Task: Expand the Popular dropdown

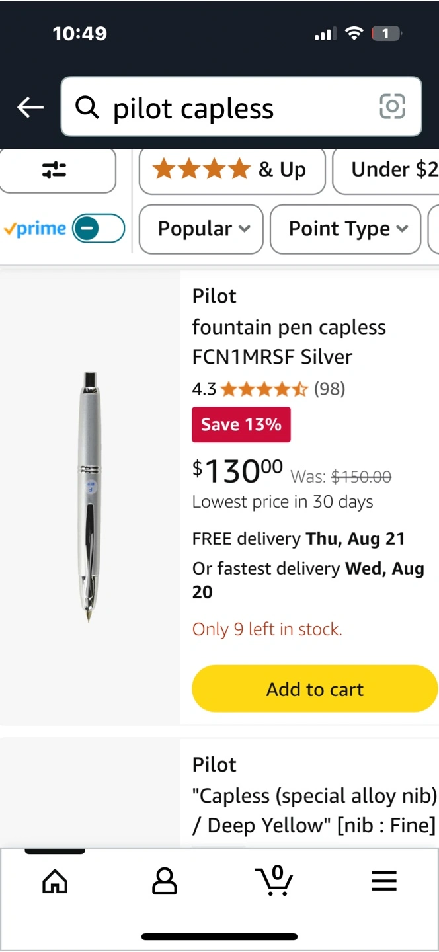Action: pyautogui.click(x=201, y=229)
